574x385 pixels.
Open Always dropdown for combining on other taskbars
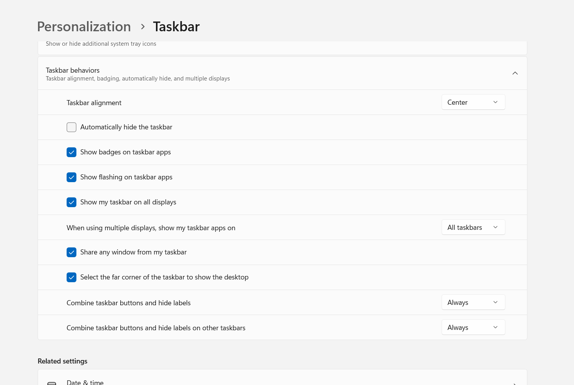473,327
